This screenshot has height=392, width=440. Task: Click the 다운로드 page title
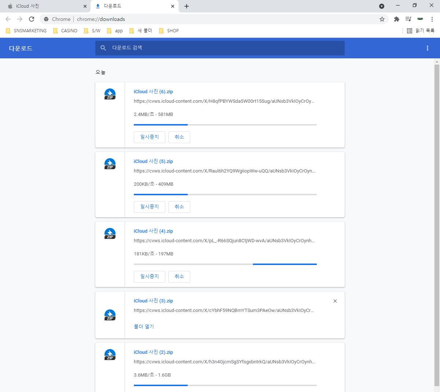click(x=21, y=48)
